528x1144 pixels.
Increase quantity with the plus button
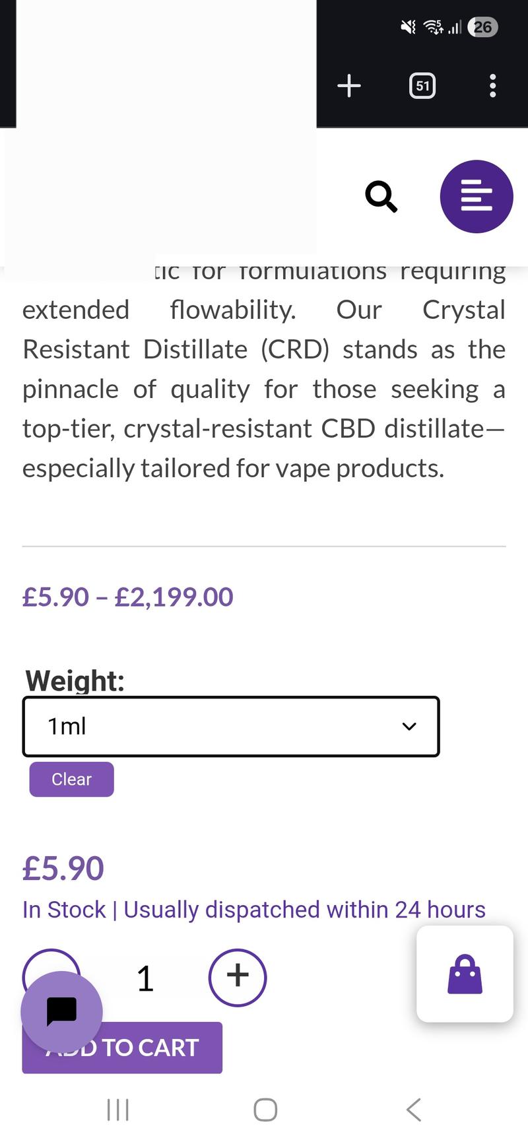click(x=238, y=977)
